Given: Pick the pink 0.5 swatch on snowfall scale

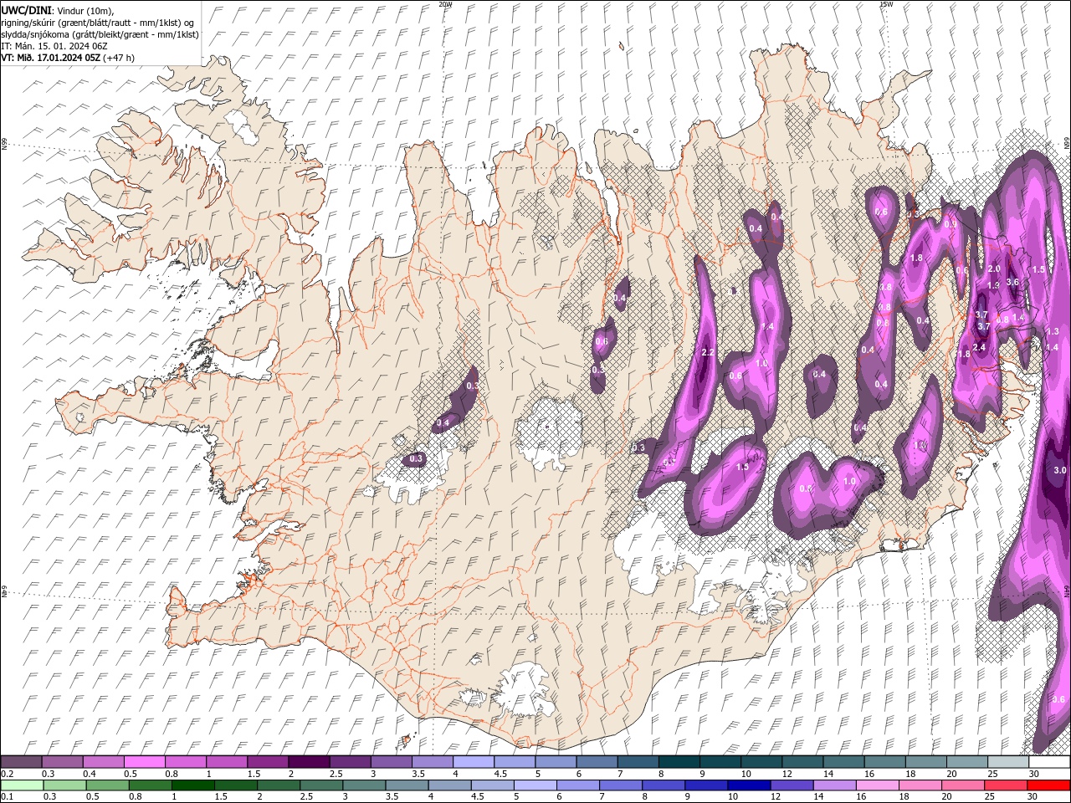Looking at the screenshot, I should 145,762.
